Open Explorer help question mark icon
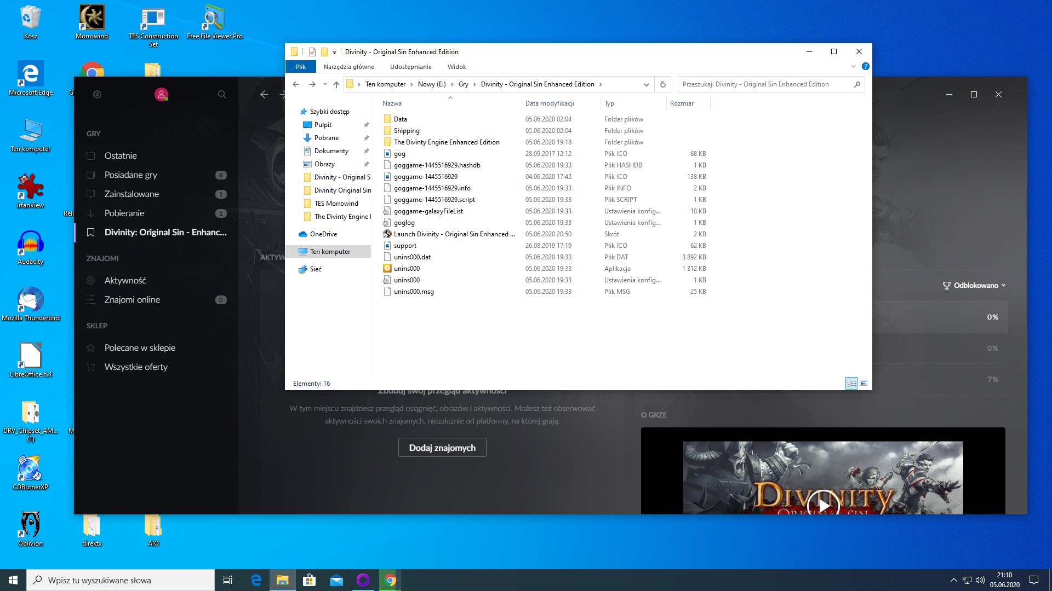The height and width of the screenshot is (591, 1052). pos(865,66)
